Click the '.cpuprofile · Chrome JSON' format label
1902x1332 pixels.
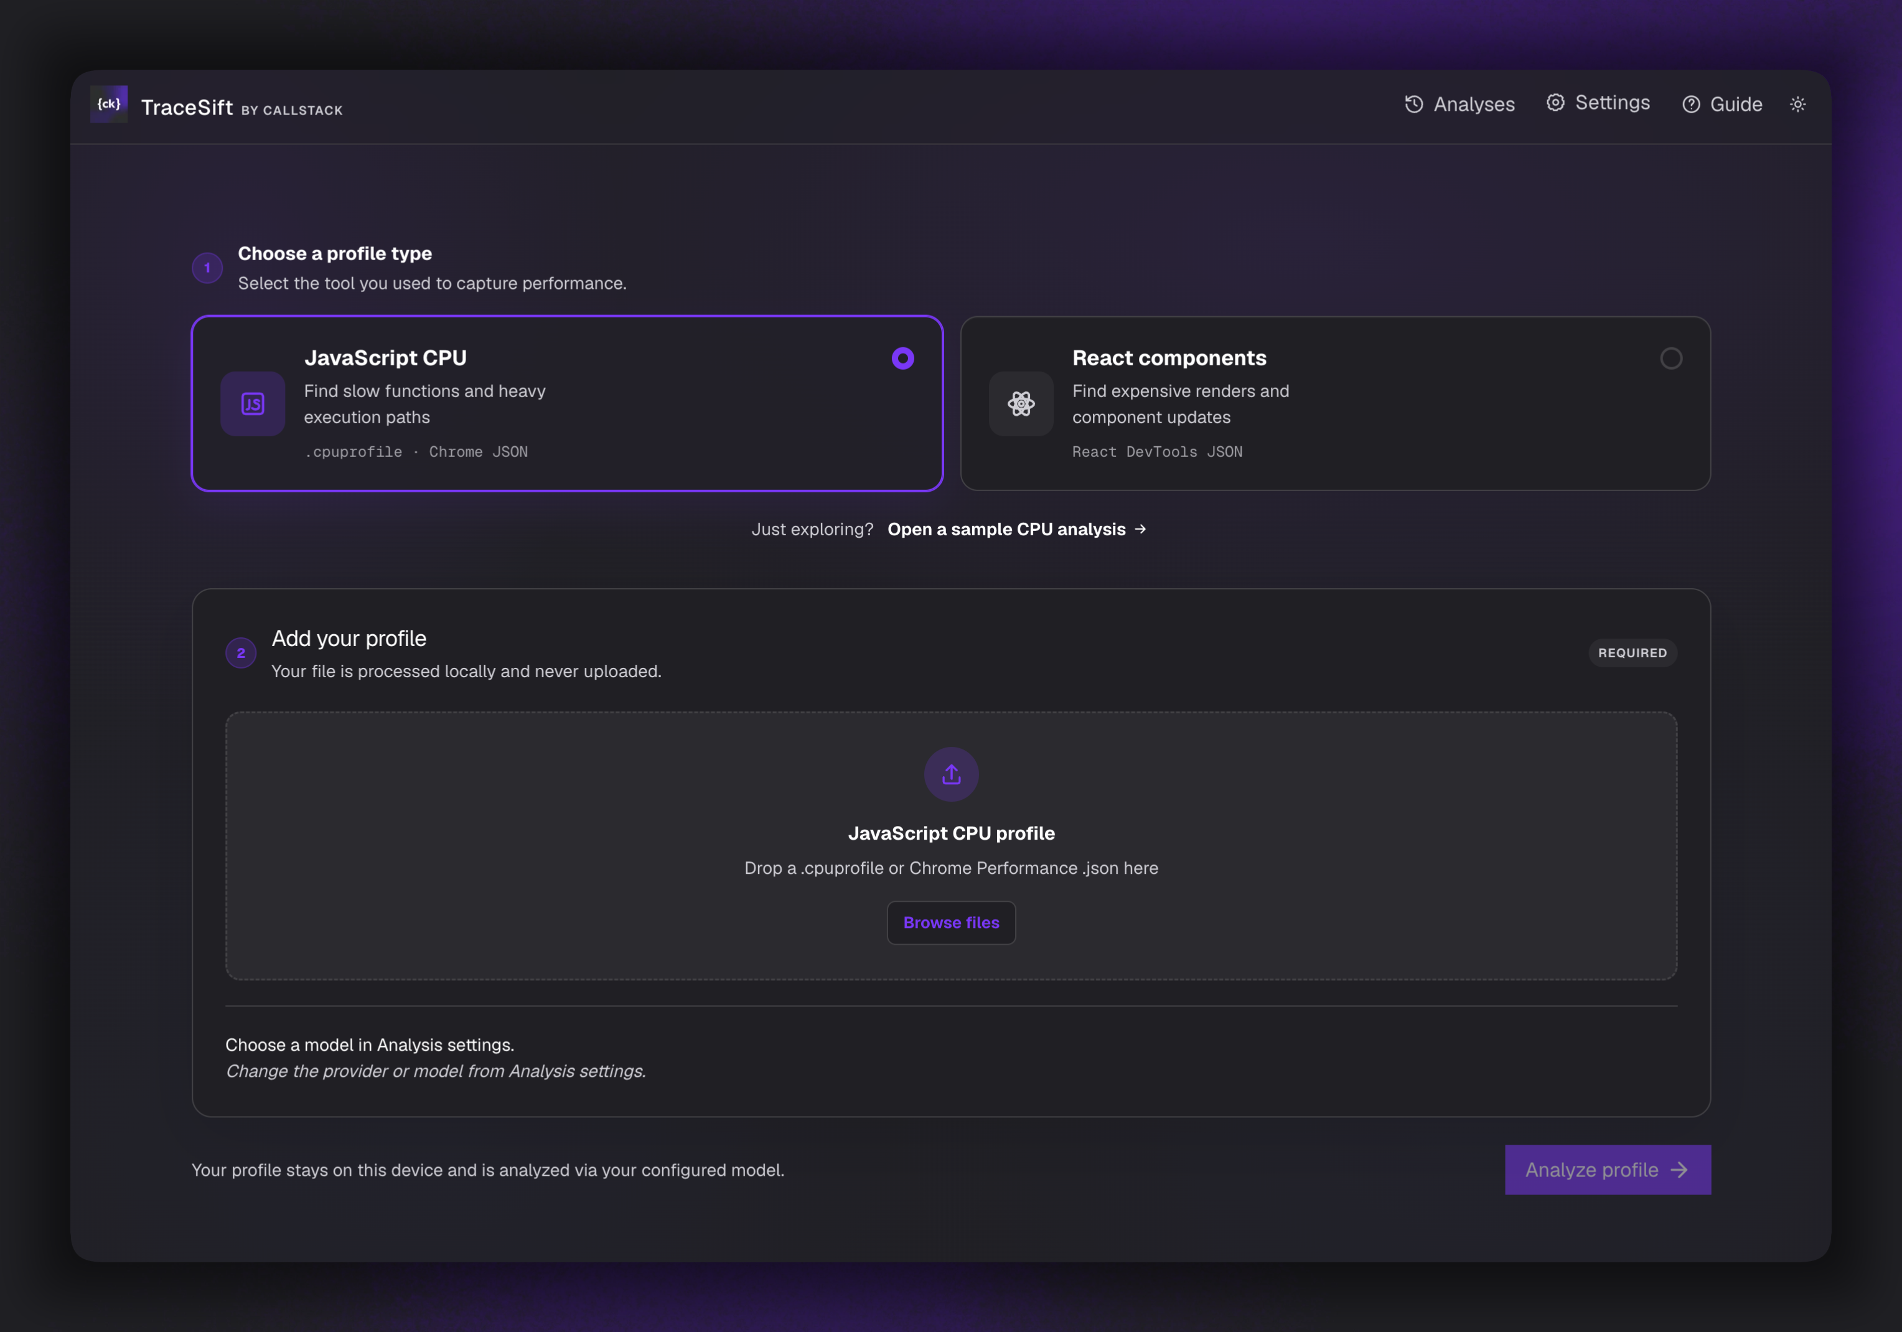[x=416, y=451]
